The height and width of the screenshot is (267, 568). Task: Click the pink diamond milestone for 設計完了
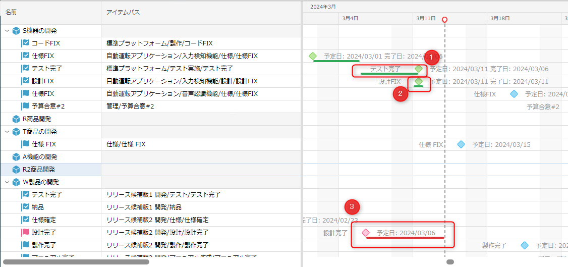coord(366,233)
